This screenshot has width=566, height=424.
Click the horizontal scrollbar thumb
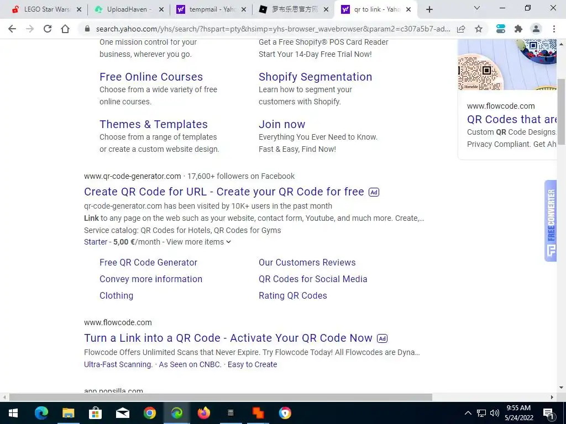221,397
